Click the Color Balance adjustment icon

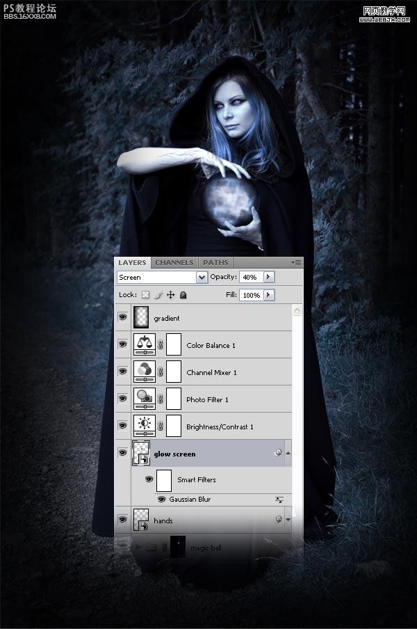point(144,344)
